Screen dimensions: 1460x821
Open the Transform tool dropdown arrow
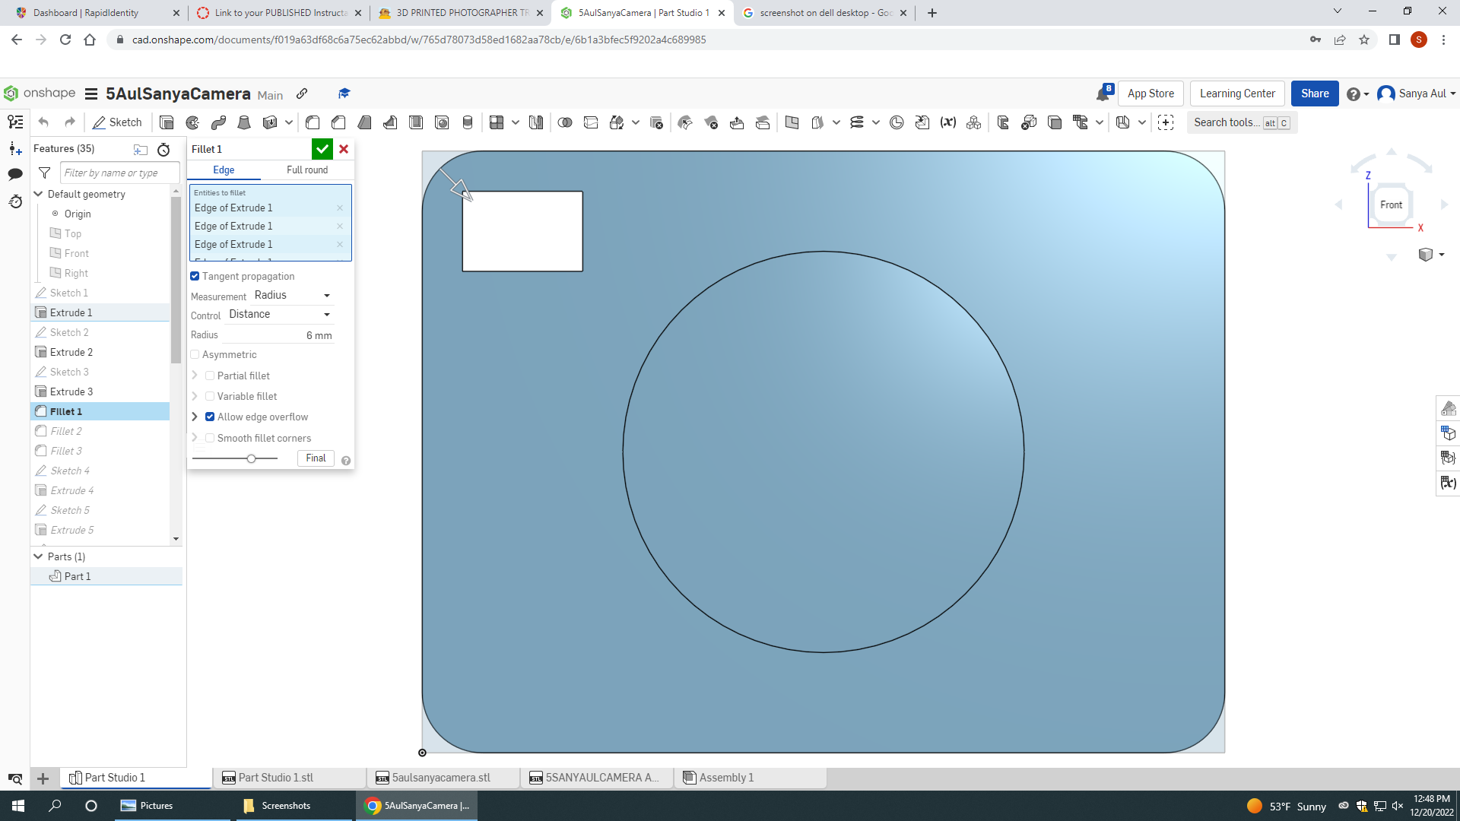636,122
